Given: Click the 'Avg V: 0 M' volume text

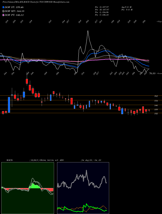Looking at the screenshot, I should (x=126, y=7).
